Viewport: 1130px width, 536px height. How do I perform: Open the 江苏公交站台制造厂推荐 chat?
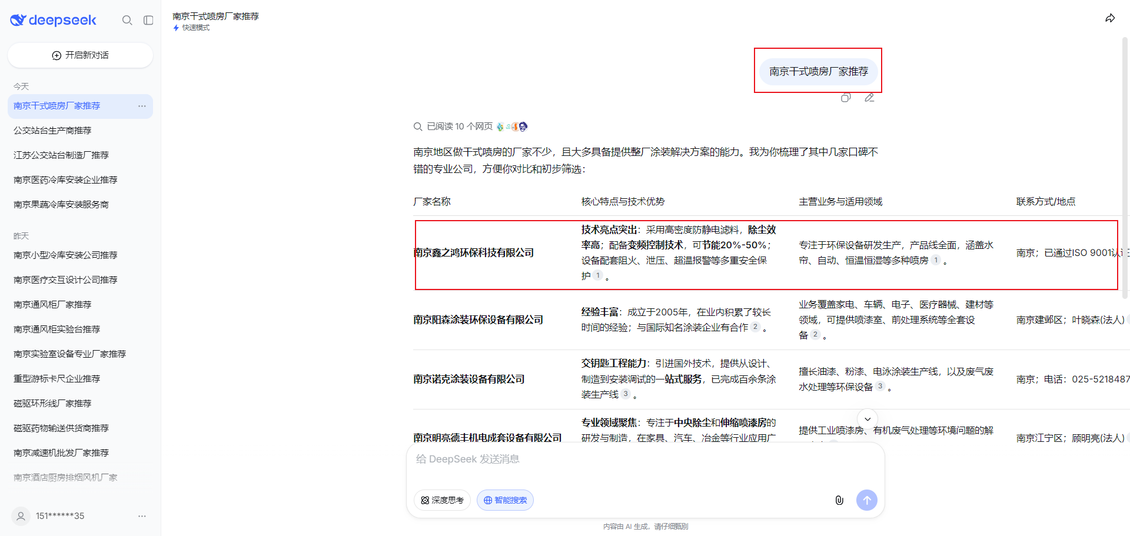pyautogui.click(x=80, y=155)
